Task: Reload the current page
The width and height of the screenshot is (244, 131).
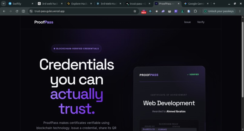Action: (x=17, y=11)
